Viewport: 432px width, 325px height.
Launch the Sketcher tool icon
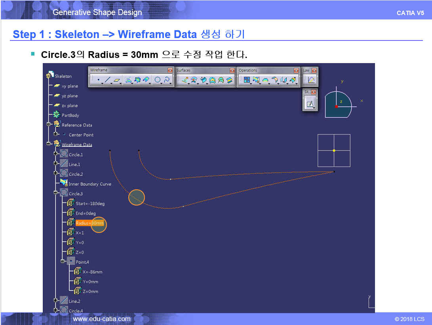309,104
